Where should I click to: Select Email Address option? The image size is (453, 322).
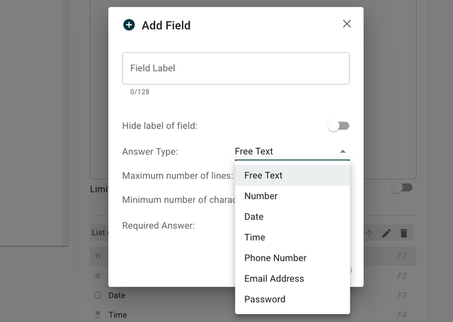[274, 278]
